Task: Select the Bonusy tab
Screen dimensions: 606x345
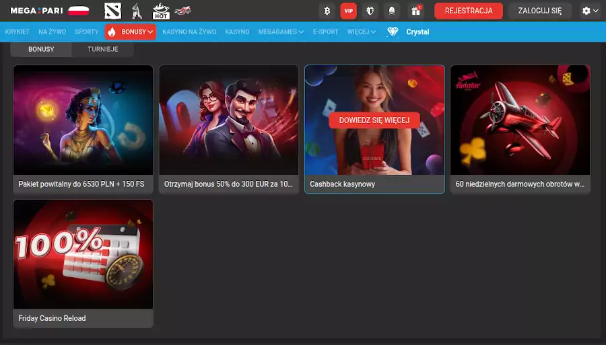Action: click(x=41, y=49)
